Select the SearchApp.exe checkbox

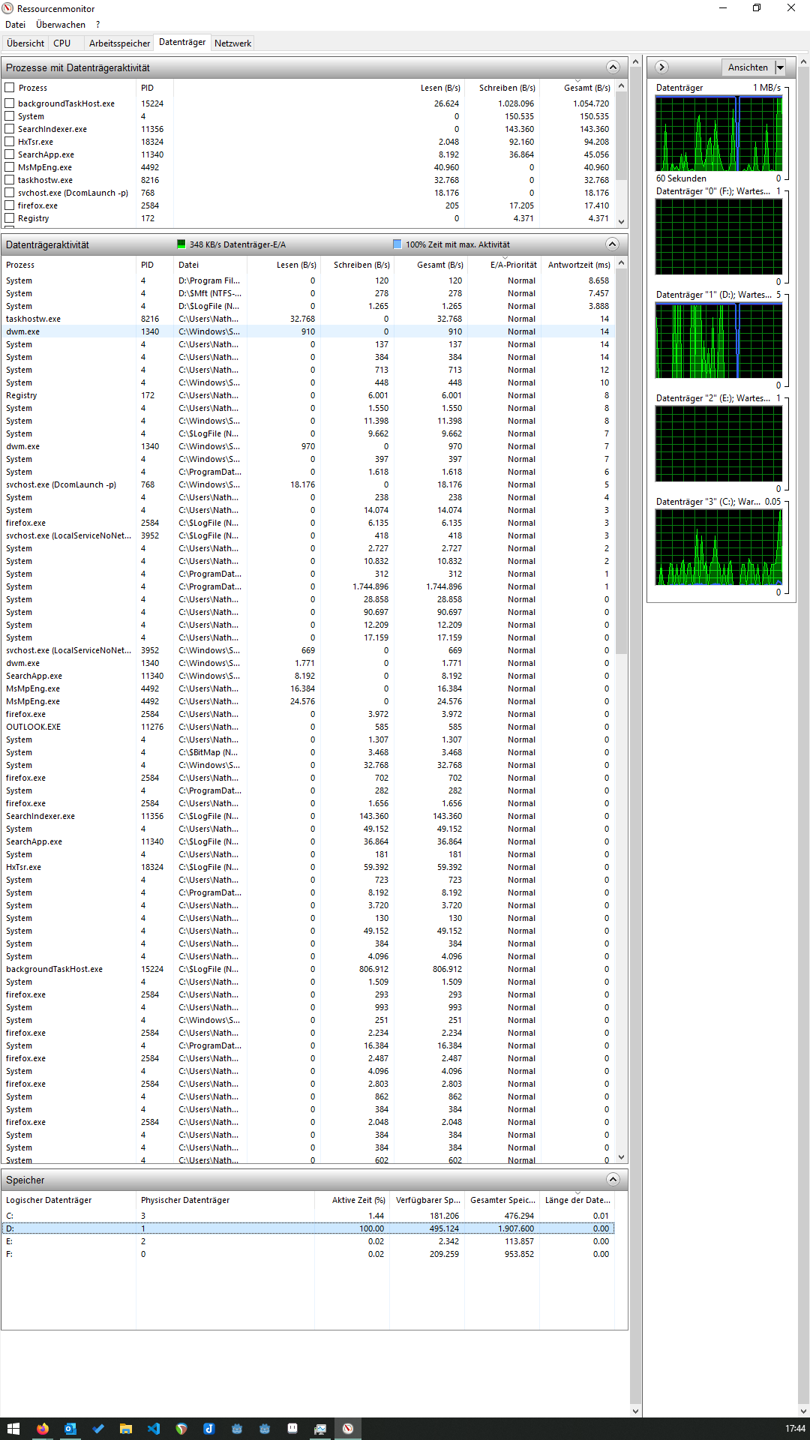pyautogui.click(x=10, y=154)
